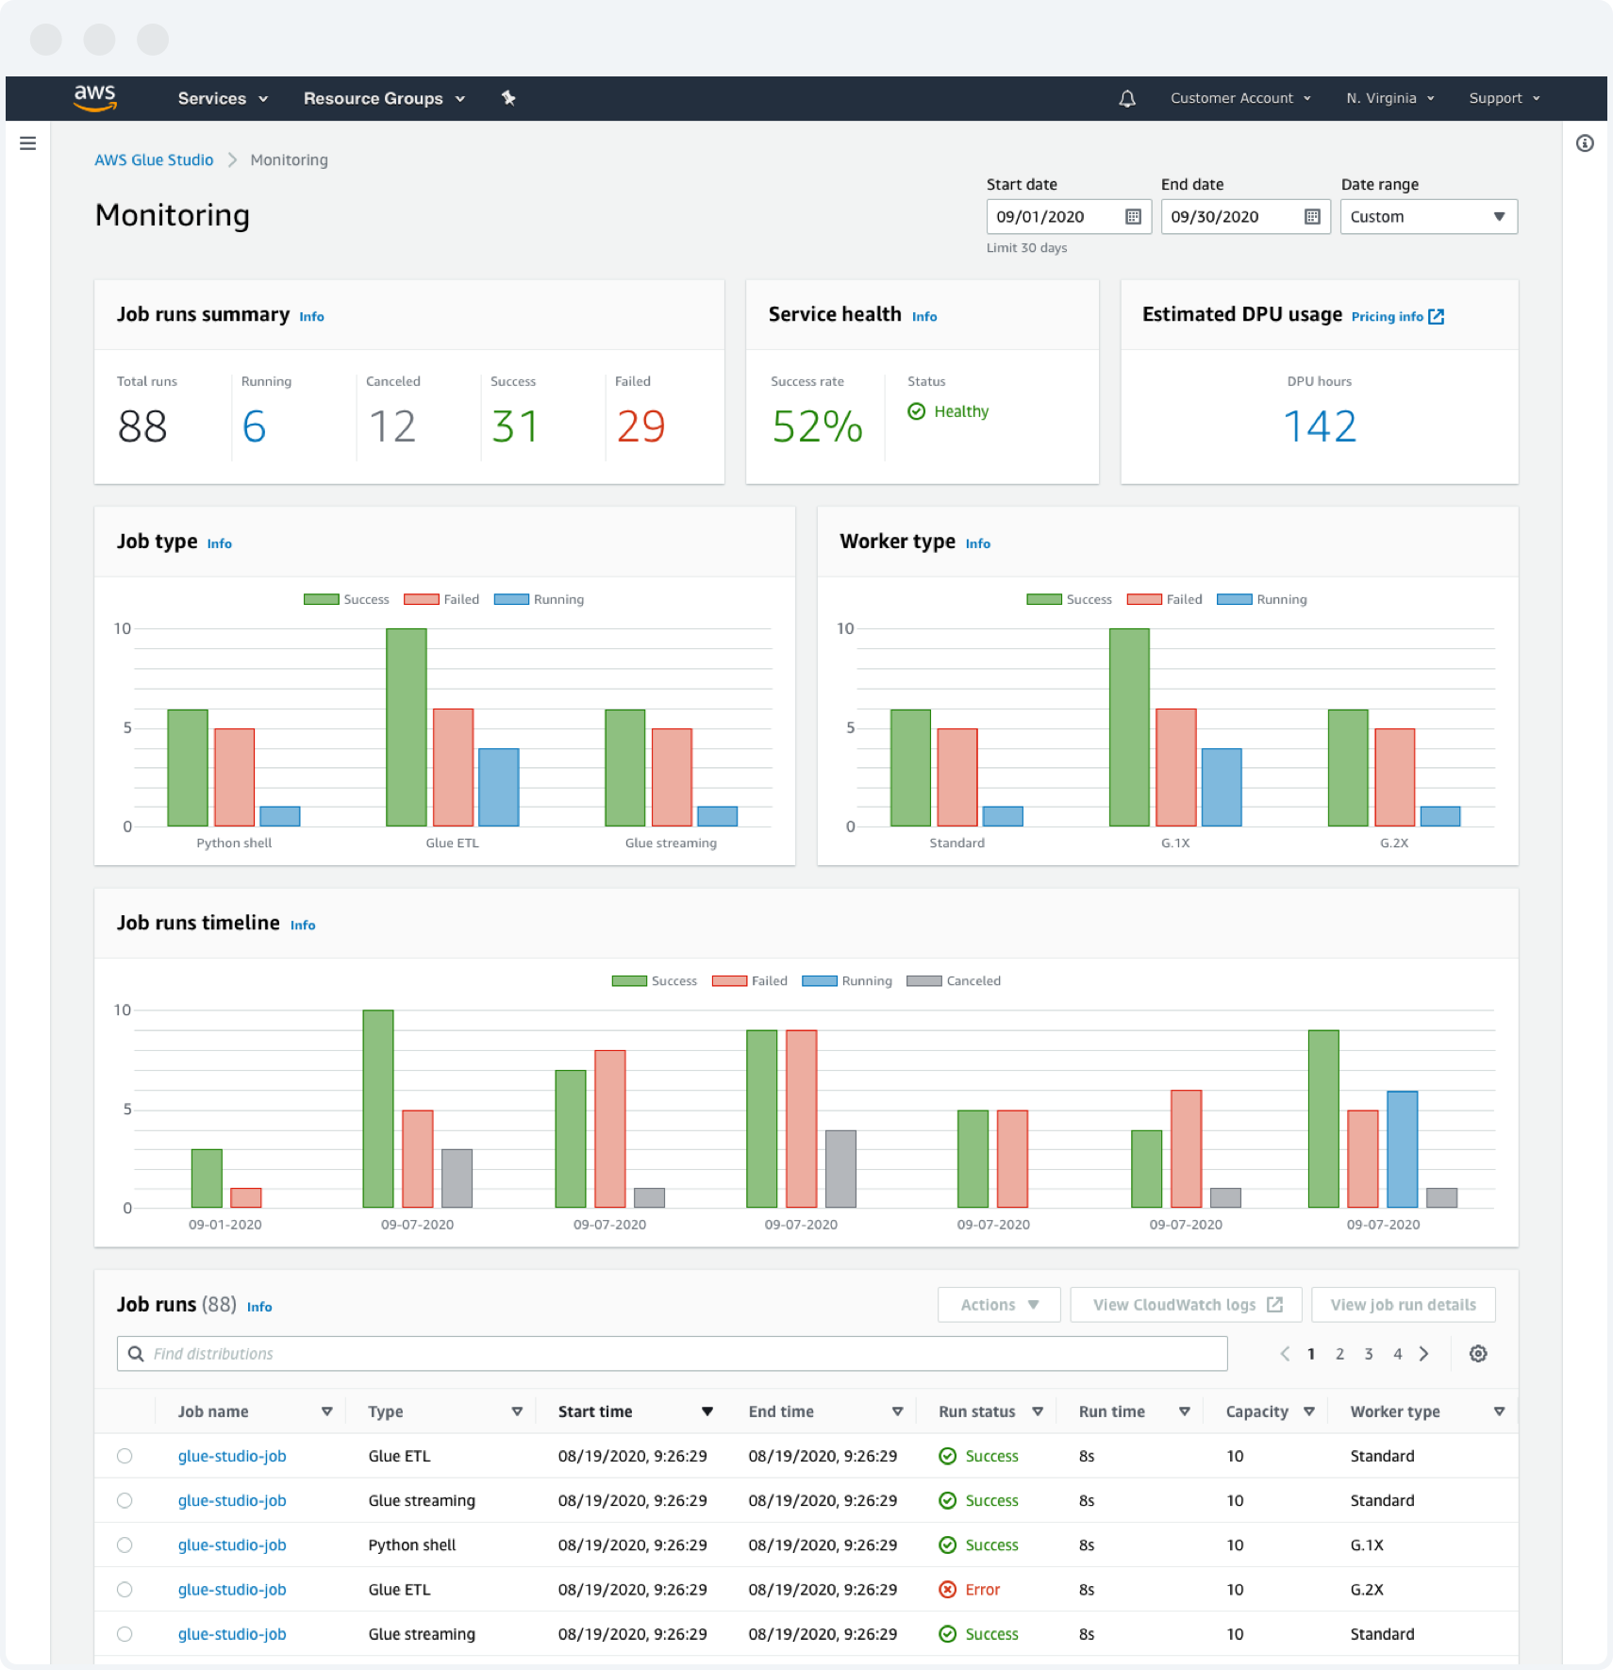Sort by Start time column
The image size is (1613, 1670).
click(707, 1411)
